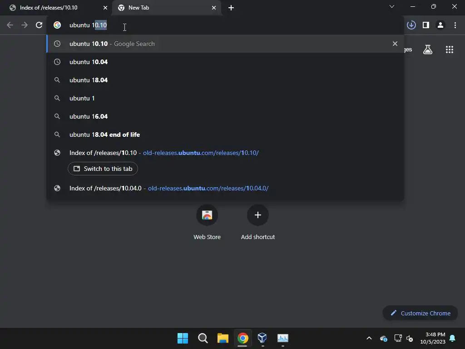Screen dimensions: 465x349
Task: Click the address bar input field
Action: coord(225,25)
